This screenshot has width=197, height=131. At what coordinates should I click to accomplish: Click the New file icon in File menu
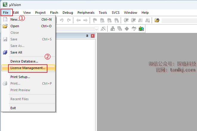point(5,19)
